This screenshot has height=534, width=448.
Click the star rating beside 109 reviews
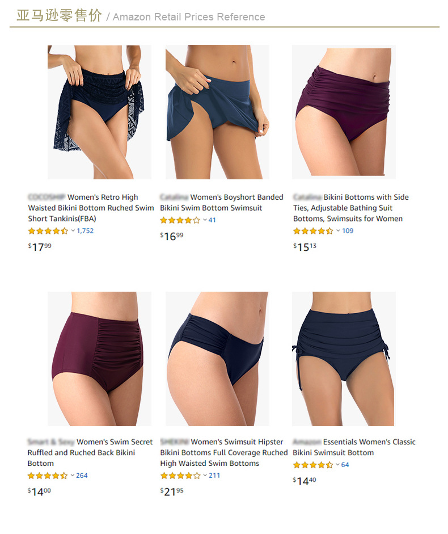tap(313, 231)
